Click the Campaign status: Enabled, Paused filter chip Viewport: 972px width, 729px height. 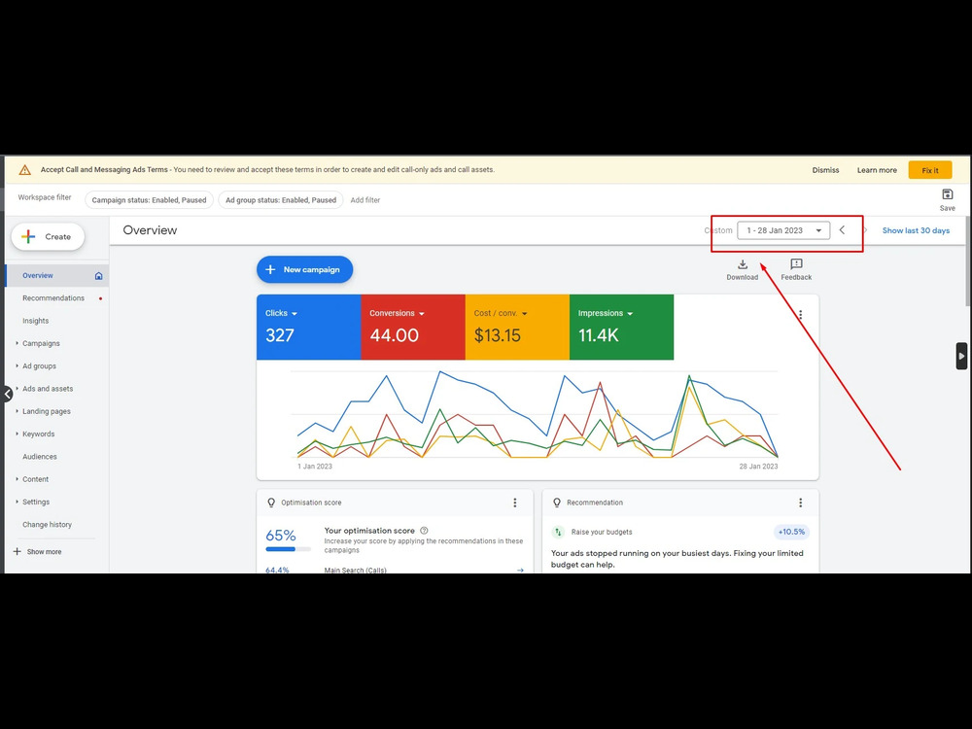[149, 200]
